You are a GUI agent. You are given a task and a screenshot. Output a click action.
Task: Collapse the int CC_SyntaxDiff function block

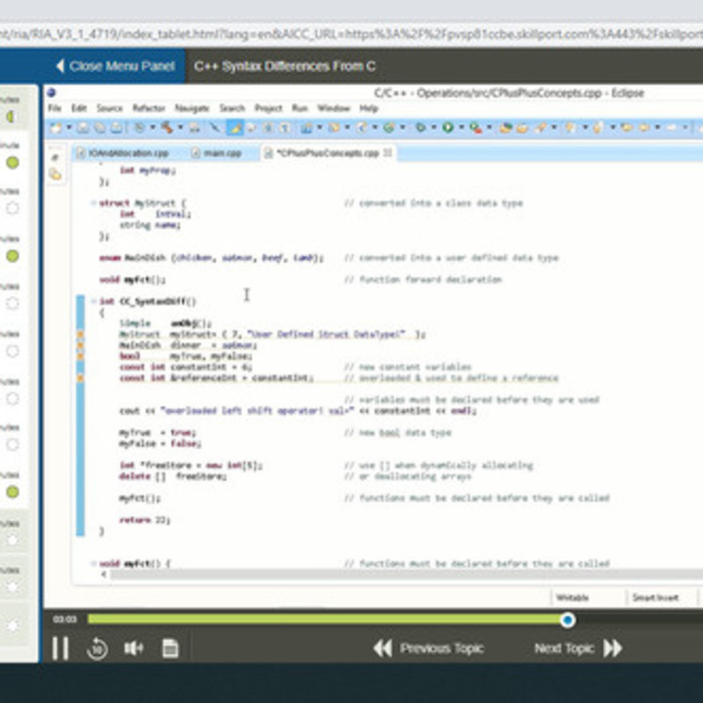point(93,301)
